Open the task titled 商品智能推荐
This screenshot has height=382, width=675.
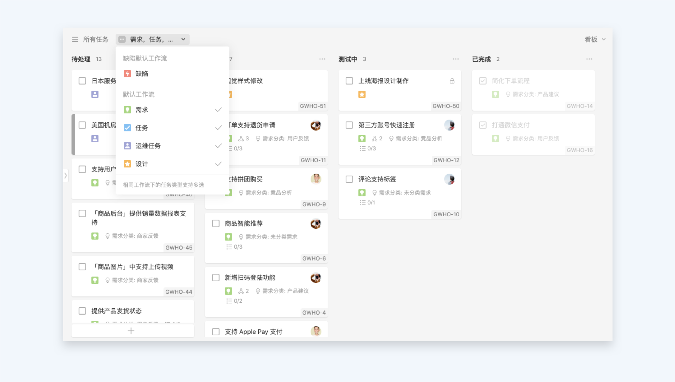click(x=244, y=223)
